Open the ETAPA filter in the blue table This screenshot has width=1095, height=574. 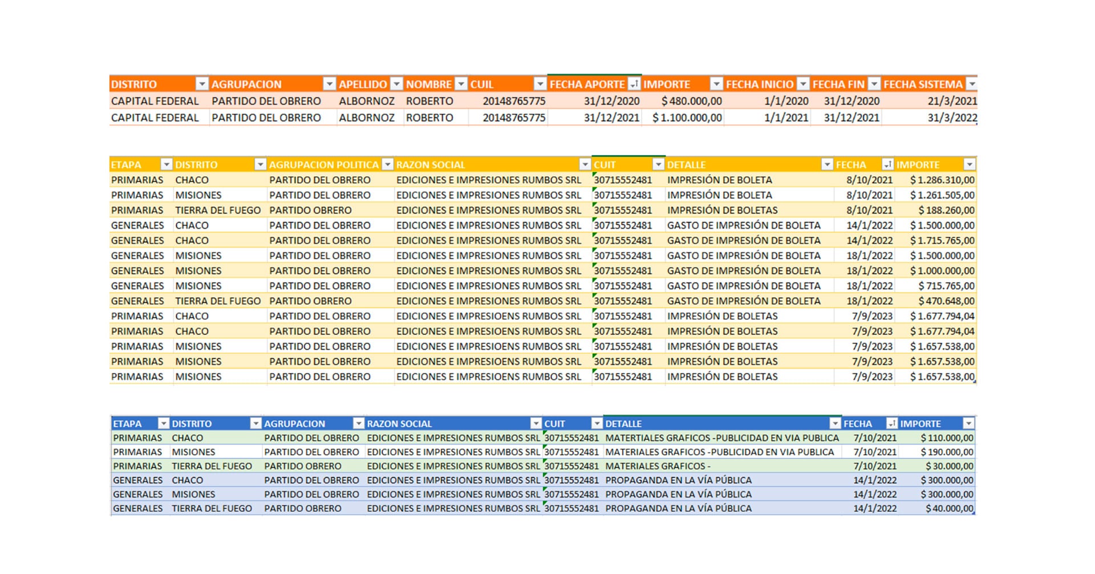click(x=164, y=423)
